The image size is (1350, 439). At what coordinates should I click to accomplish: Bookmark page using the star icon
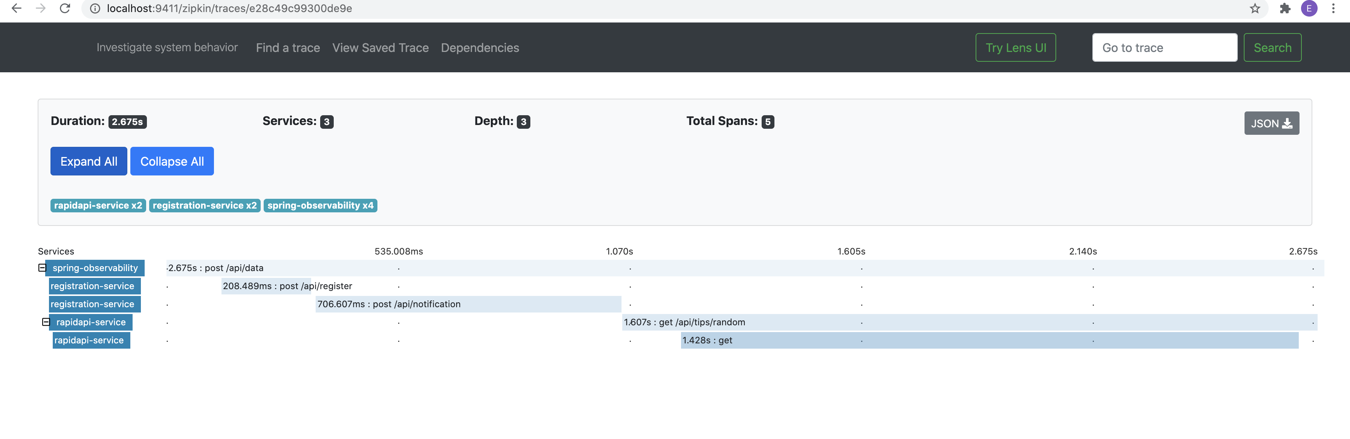1255,8
